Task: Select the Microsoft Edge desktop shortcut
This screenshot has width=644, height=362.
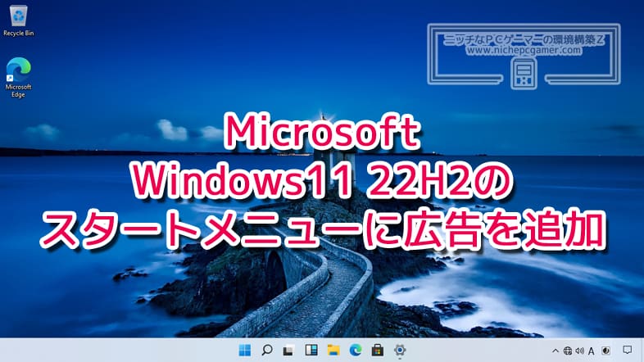Action: 18,78
